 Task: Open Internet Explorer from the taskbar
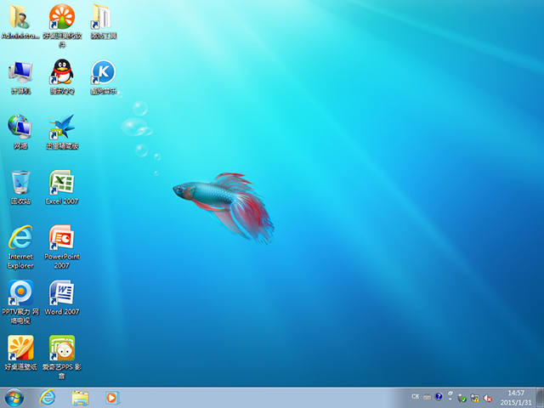(x=48, y=397)
